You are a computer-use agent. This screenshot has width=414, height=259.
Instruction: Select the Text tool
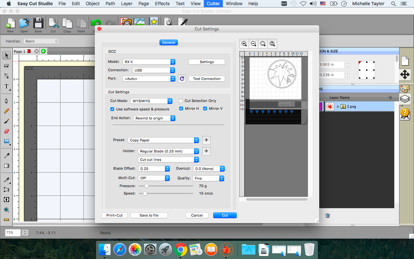6,86
